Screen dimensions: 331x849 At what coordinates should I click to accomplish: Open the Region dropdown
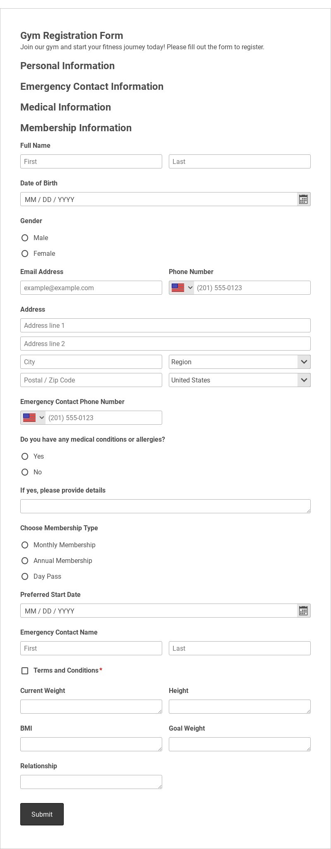[x=240, y=362]
